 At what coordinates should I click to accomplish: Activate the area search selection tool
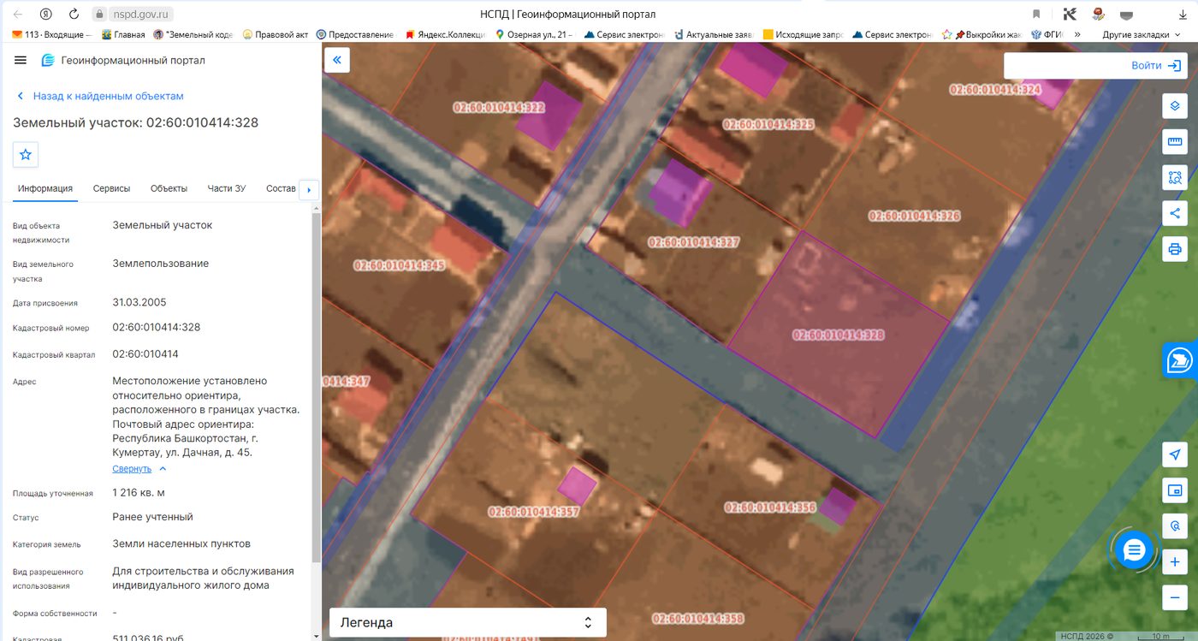1175,178
